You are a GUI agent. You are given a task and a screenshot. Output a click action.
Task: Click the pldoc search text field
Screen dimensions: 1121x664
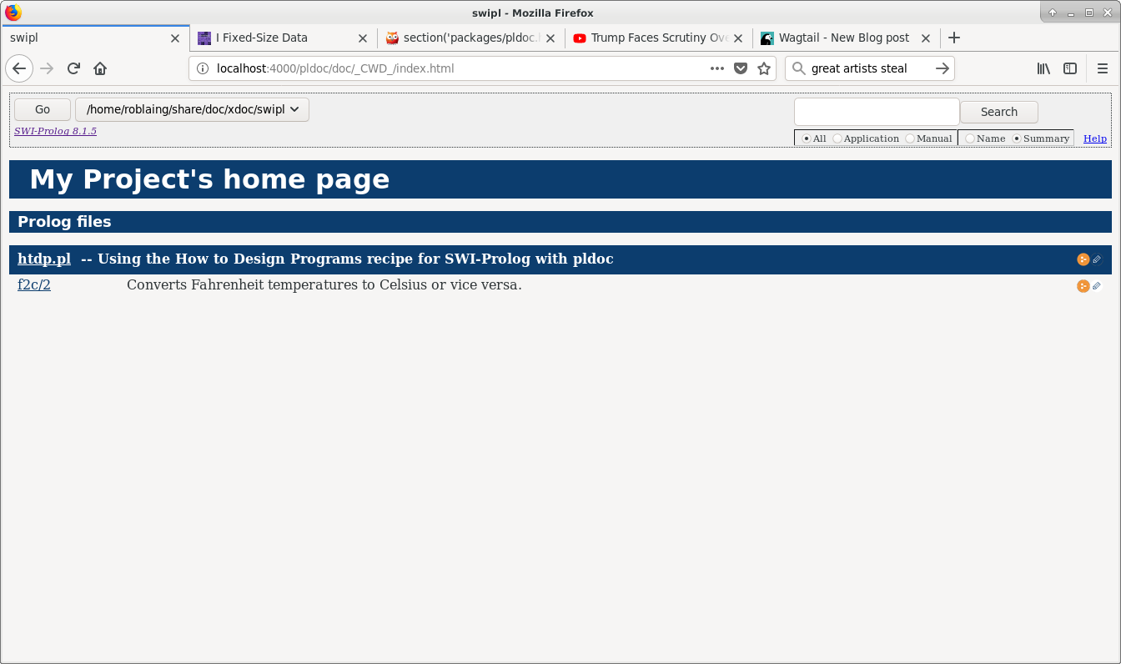[x=877, y=112]
